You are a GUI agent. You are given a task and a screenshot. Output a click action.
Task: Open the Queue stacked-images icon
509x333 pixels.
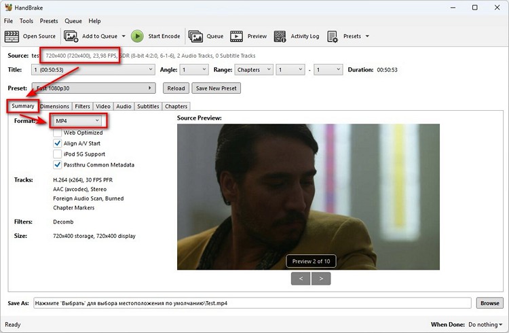(195, 36)
